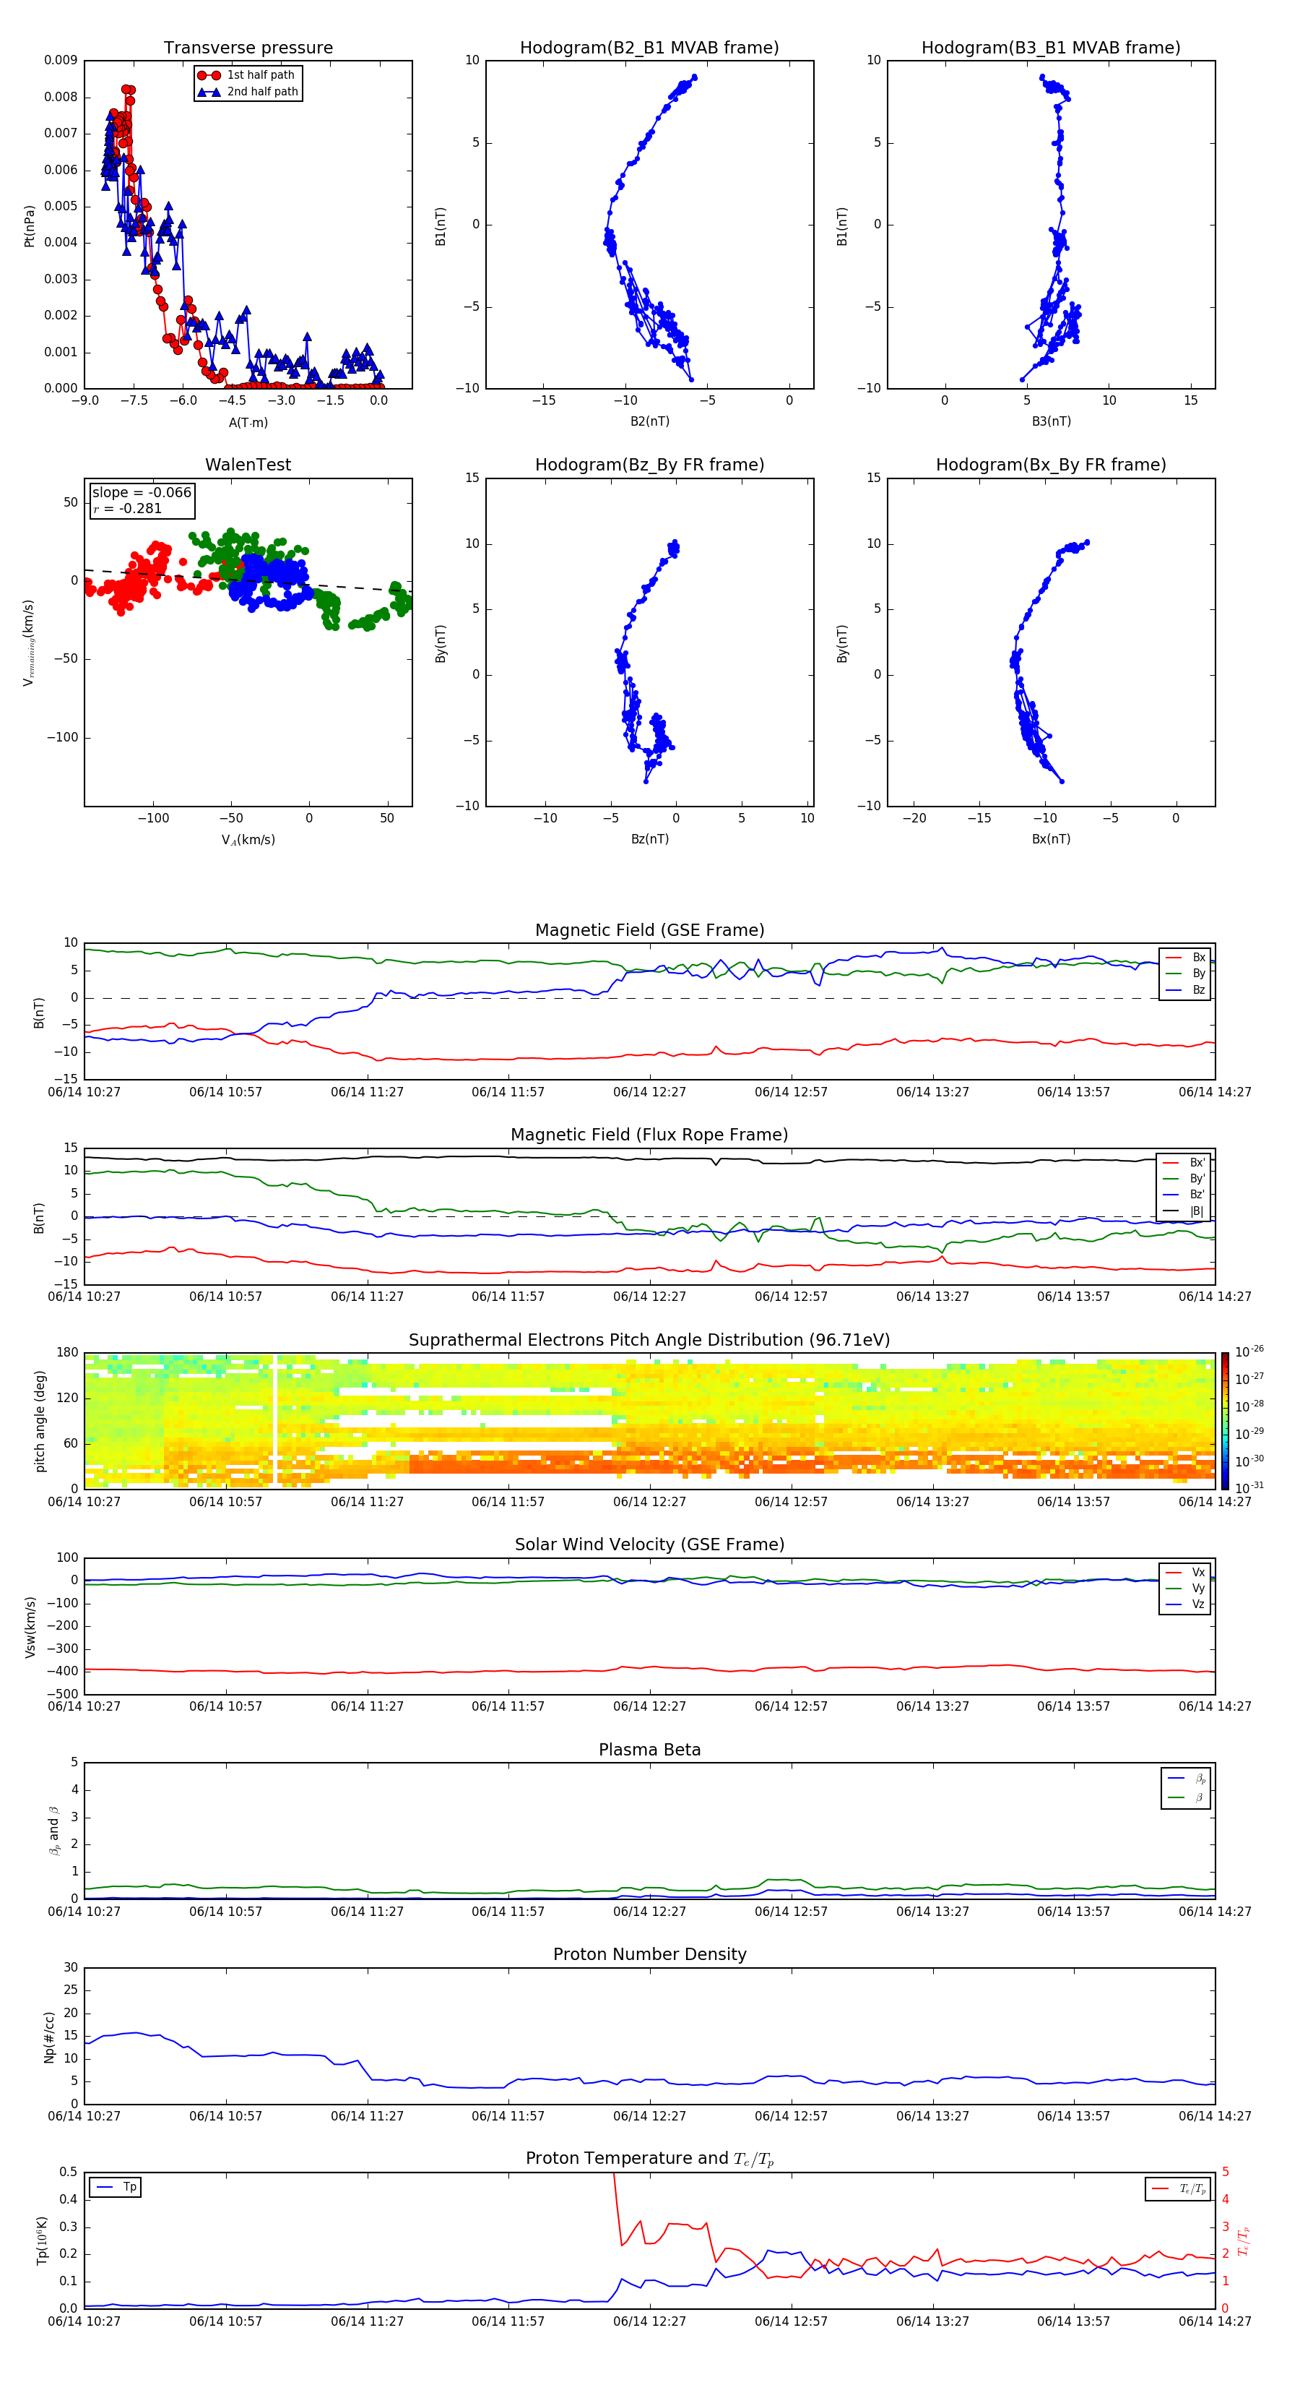Screen dimensions: 1300x2385
Task: Click 'r = -0.281' annotation text
Action: point(128,508)
